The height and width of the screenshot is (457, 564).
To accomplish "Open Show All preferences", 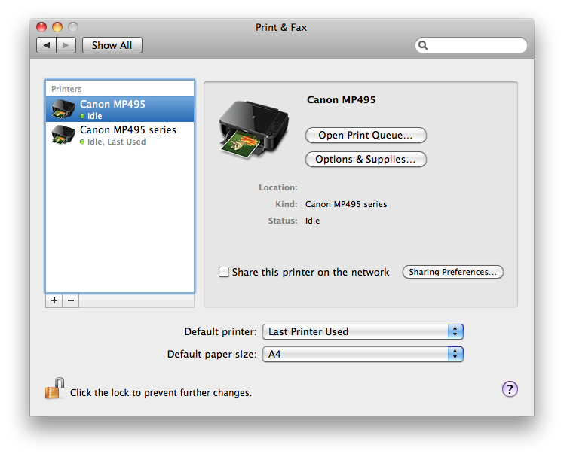I will tap(112, 45).
